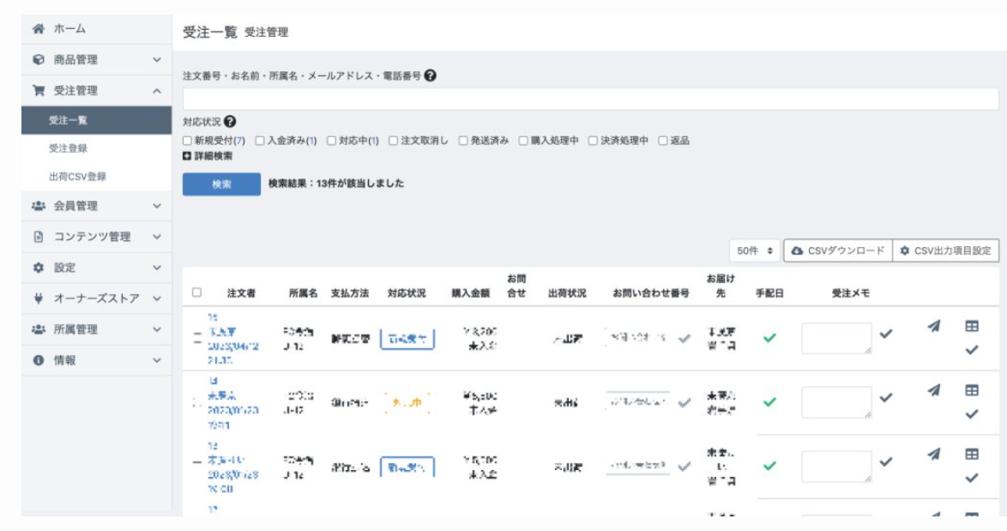The height and width of the screenshot is (531, 1007).
Task: Click the green checkmark in second order row
Action: (x=769, y=401)
